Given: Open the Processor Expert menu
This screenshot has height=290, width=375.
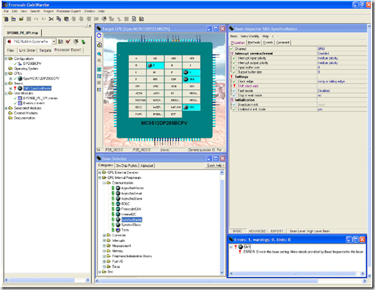Looking at the screenshot, I should (x=69, y=11).
